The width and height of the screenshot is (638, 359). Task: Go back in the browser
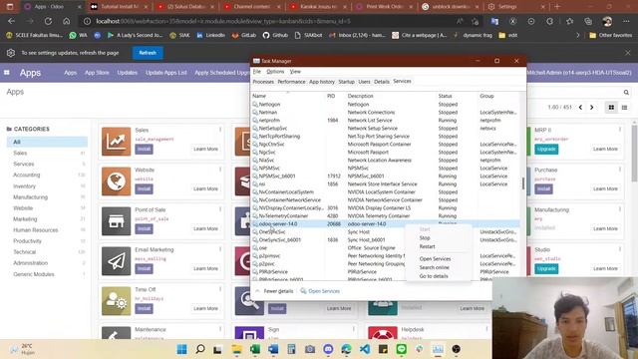11,21
